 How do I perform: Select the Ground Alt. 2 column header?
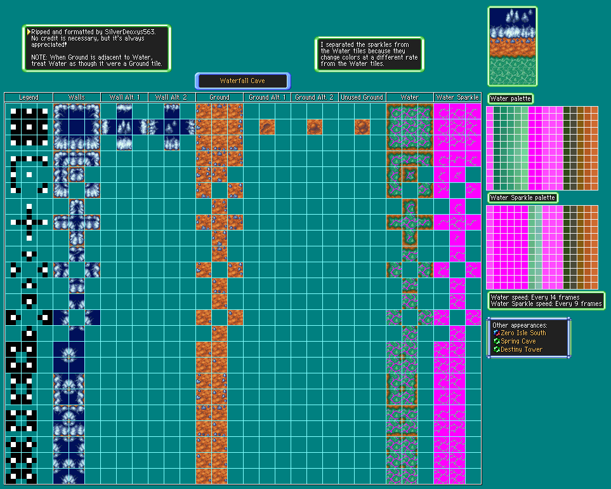[x=315, y=98]
